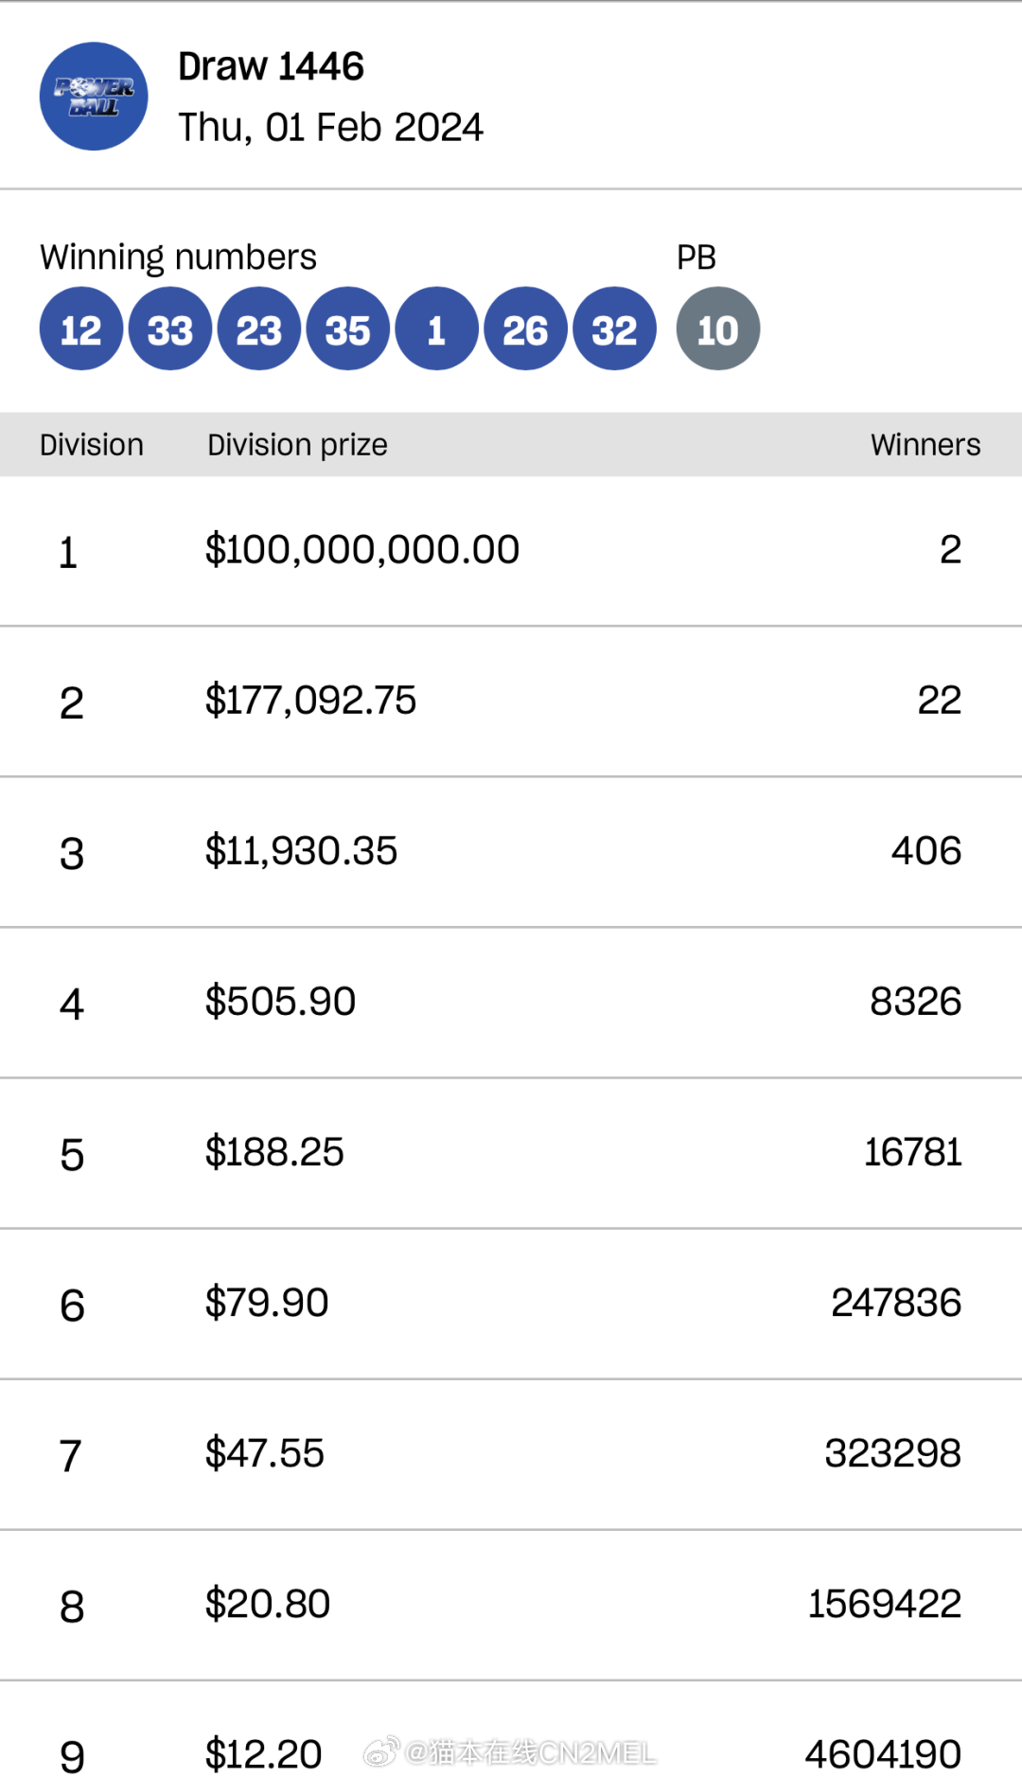Tap the 247836 winners count
The height and width of the screenshot is (1777, 1022).
tap(896, 1303)
